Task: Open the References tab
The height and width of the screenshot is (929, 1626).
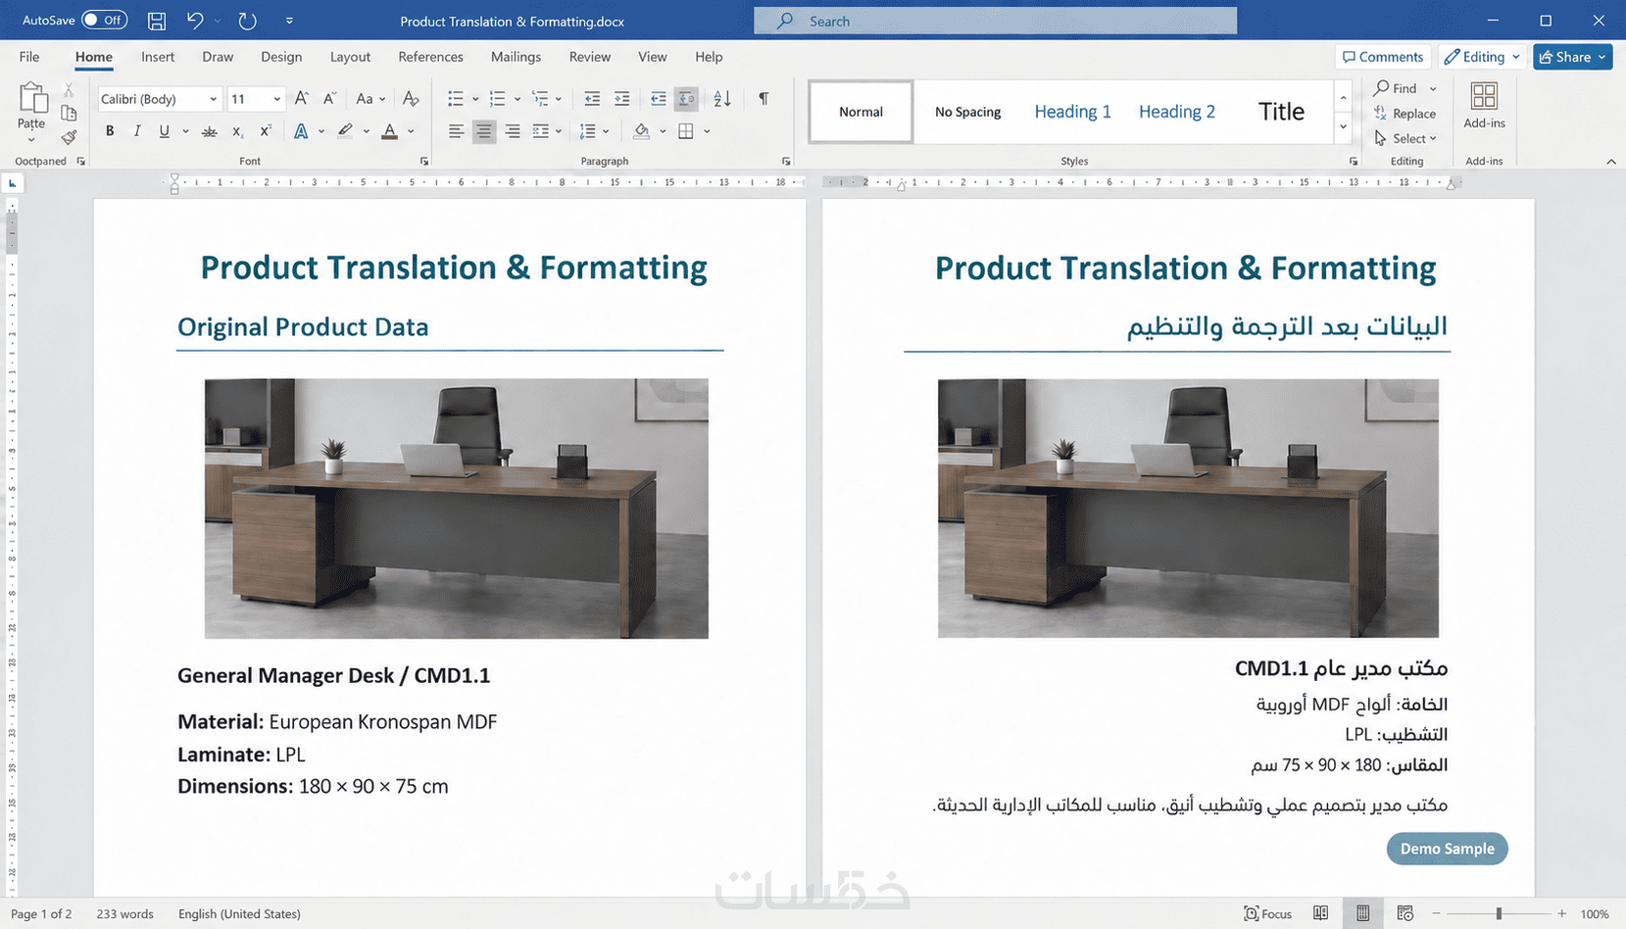Action: click(430, 57)
